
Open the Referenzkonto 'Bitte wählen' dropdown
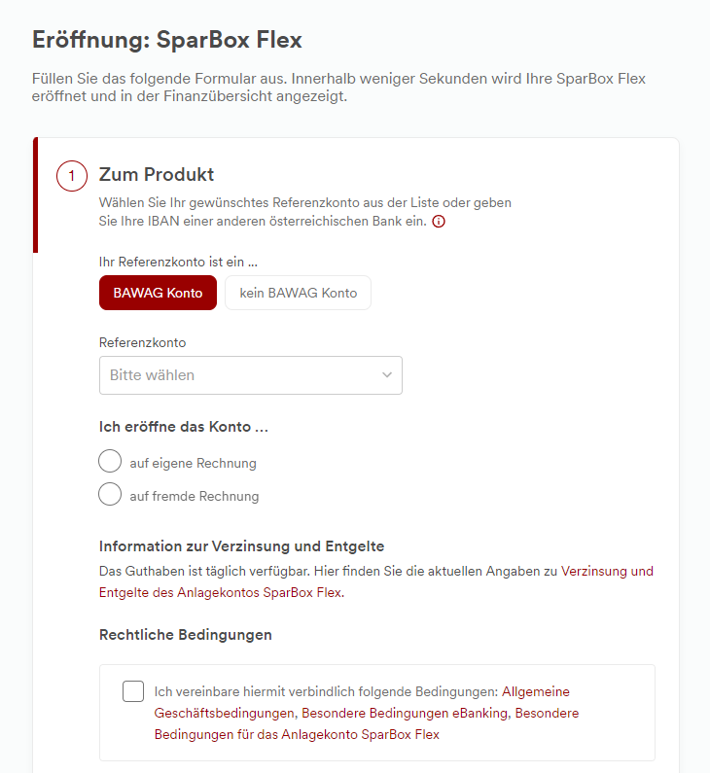coord(250,375)
